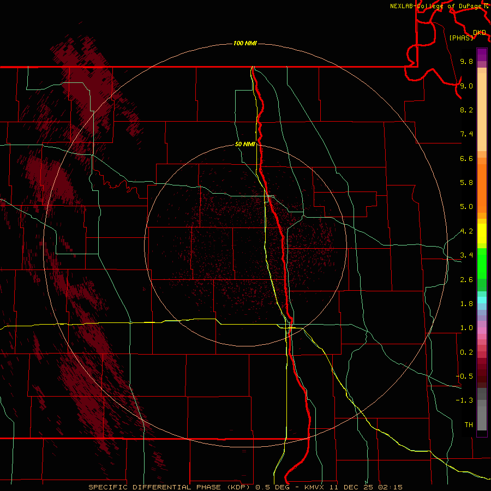Click the -1.3 scale label
Viewport: 491px width, 491px height.
pos(464,400)
